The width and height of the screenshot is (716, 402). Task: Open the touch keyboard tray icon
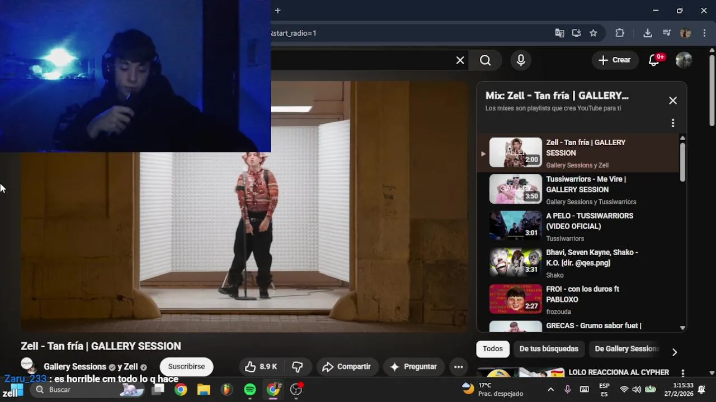pos(584,390)
